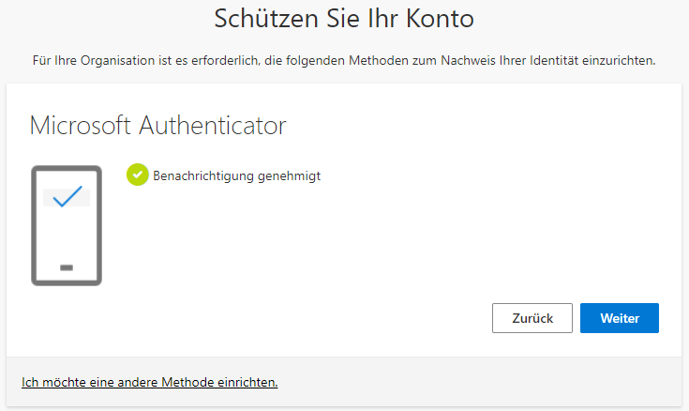This screenshot has width=689, height=411.
Task: Click the word 'Microsoft' in the card heading
Action: [80, 126]
